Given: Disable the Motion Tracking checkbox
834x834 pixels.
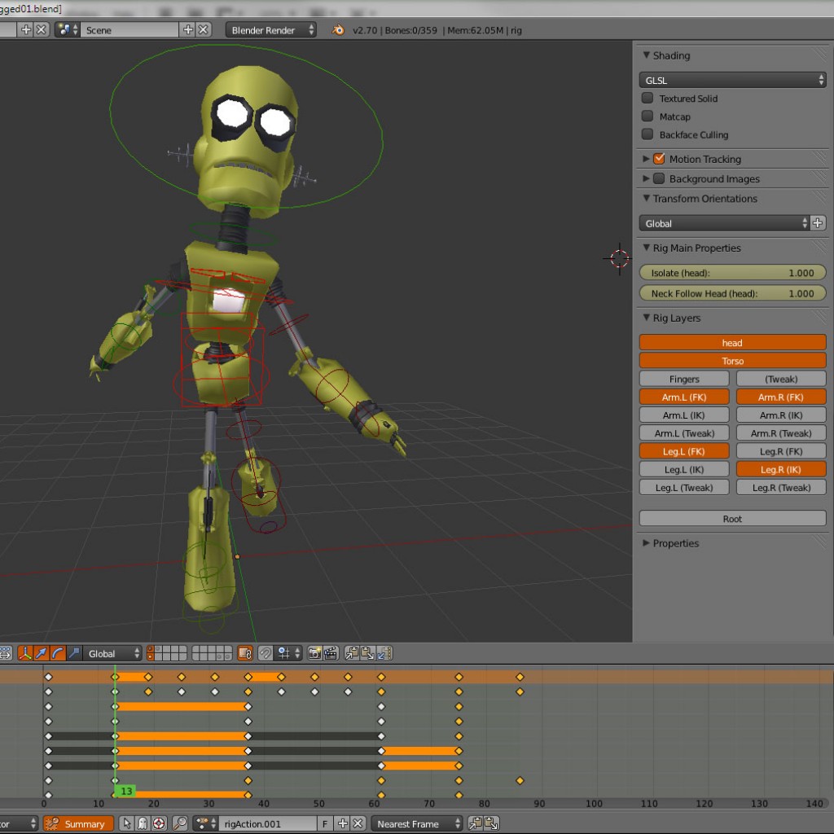Looking at the screenshot, I should pyautogui.click(x=661, y=159).
